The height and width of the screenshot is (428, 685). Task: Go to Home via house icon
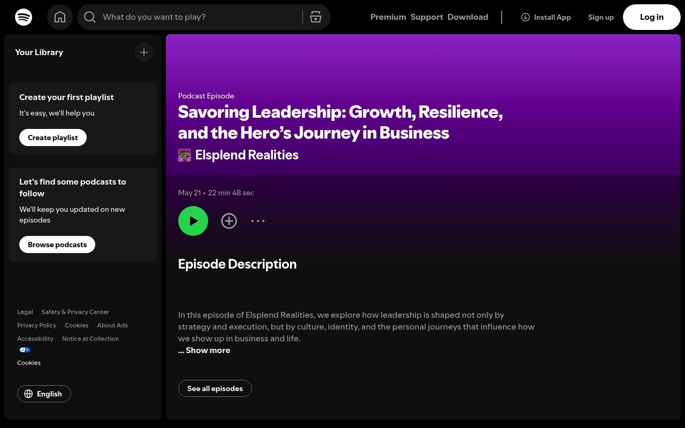point(60,17)
